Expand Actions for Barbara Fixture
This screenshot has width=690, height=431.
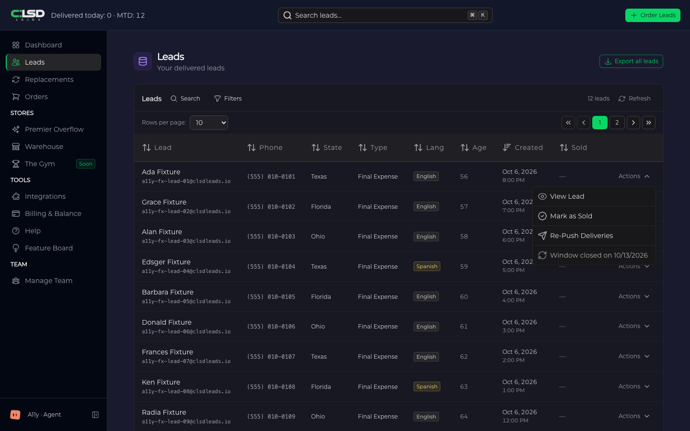pyautogui.click(x=634, y=296)
